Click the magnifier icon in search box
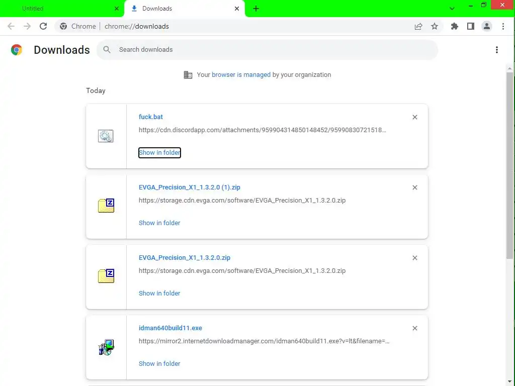 tap(107, 50)
